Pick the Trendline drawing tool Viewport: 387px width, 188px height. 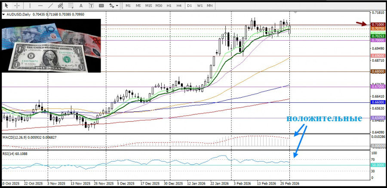[51, 6]
